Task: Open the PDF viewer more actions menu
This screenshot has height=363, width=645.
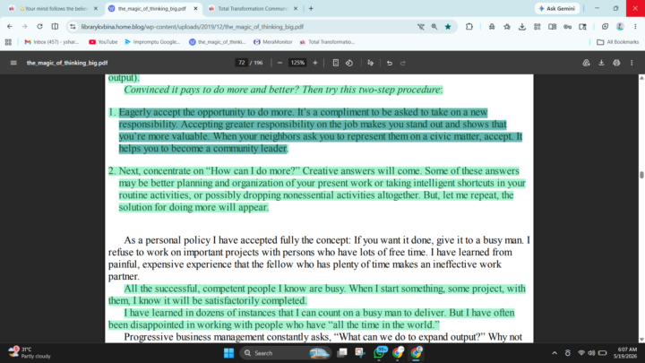Action: (x=632, y=63)
